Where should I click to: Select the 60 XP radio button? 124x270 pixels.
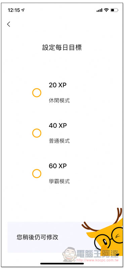(37, 173)
